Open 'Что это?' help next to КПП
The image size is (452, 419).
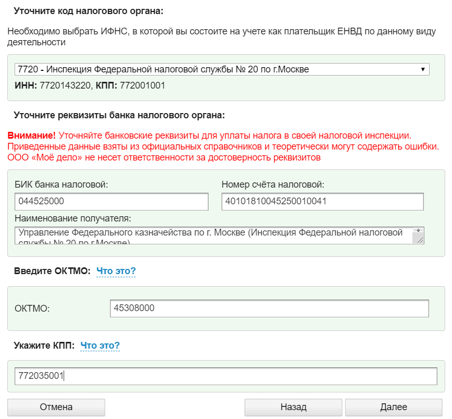100,346
